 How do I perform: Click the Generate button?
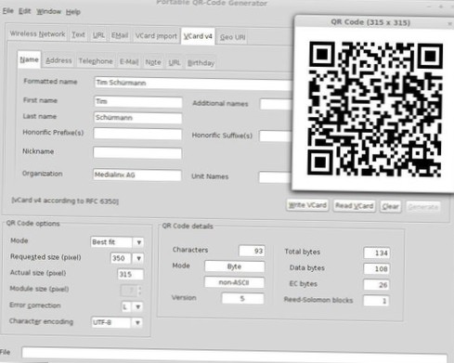pos(423,207)
